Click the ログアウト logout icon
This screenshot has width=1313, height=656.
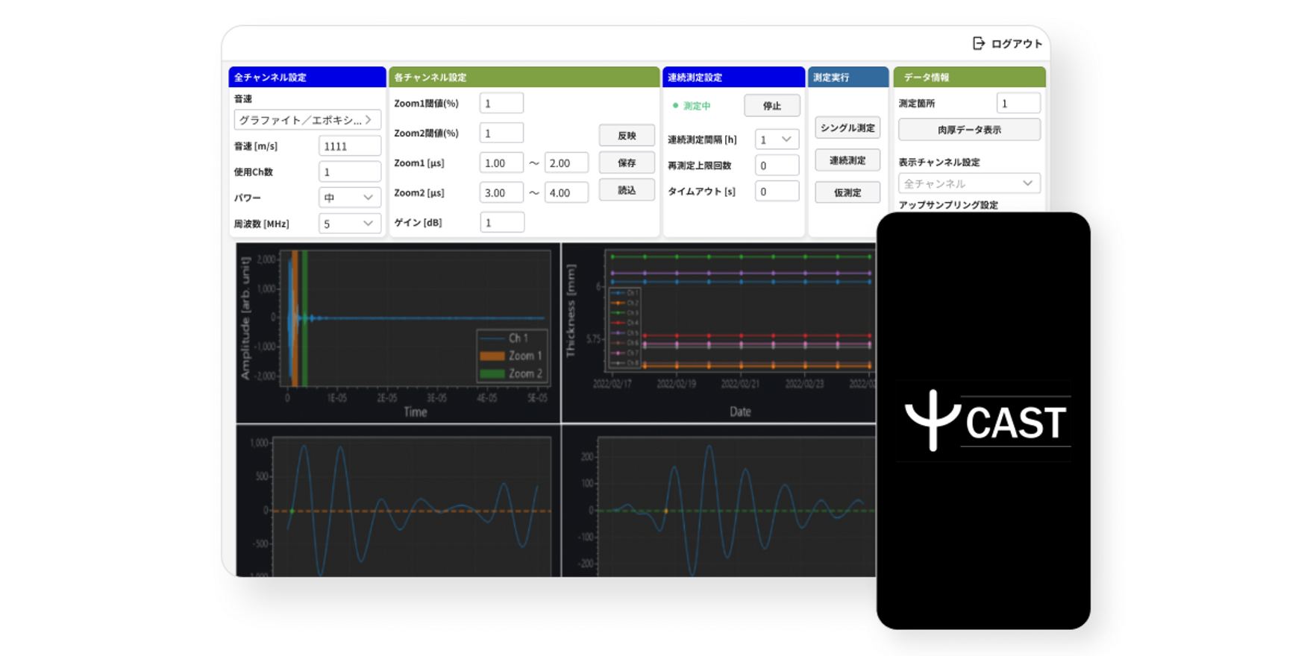[x=979, y=43]
